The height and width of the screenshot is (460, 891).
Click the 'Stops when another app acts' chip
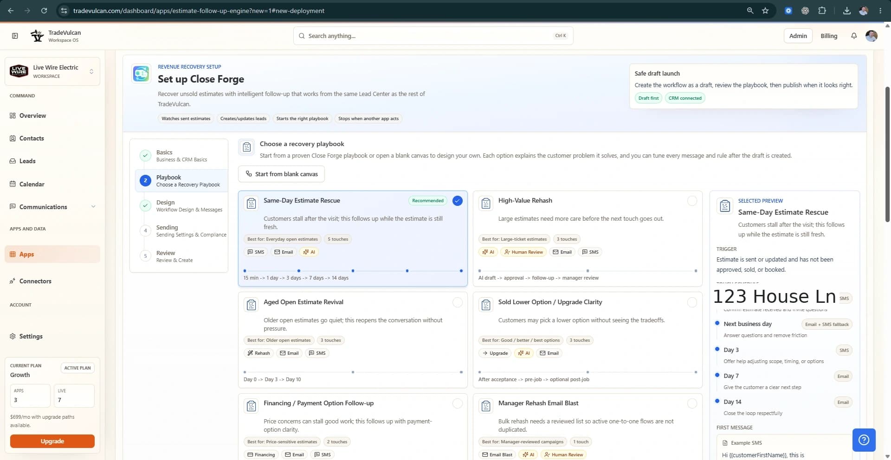point(368,118)
